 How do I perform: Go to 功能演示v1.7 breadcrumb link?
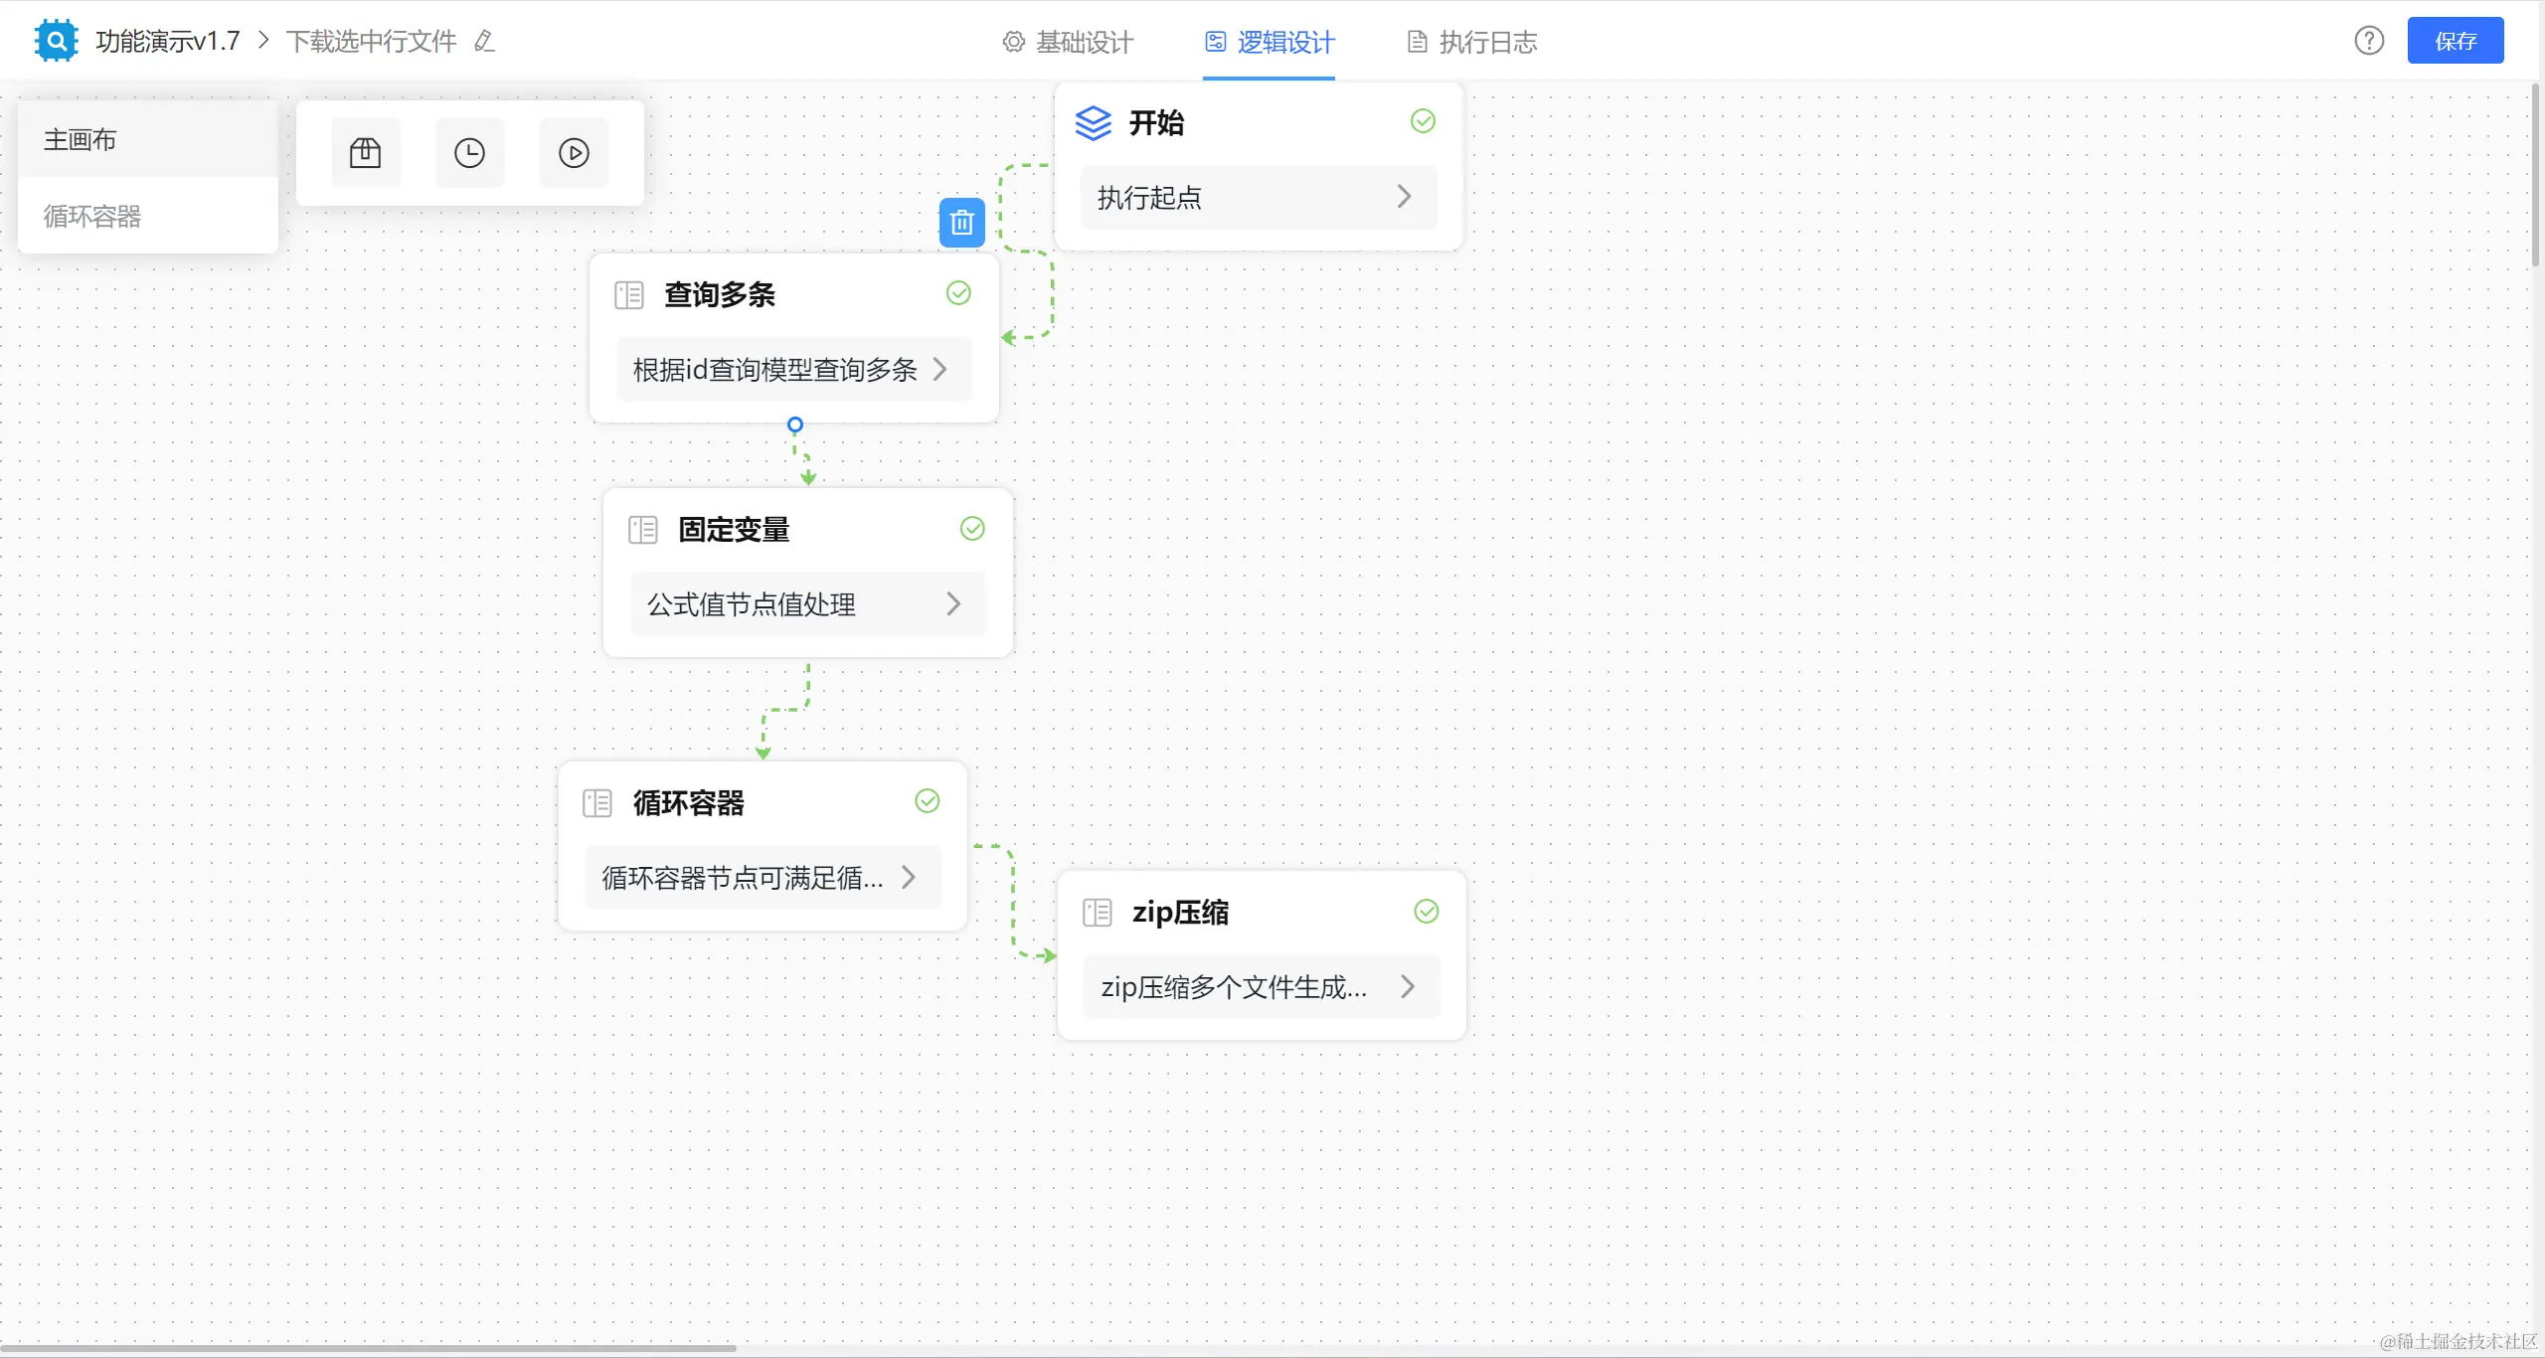coord(168,41)
